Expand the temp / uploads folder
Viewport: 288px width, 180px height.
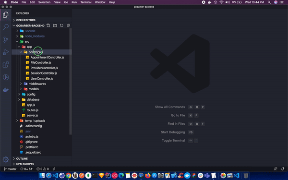(x=42, y=120)
